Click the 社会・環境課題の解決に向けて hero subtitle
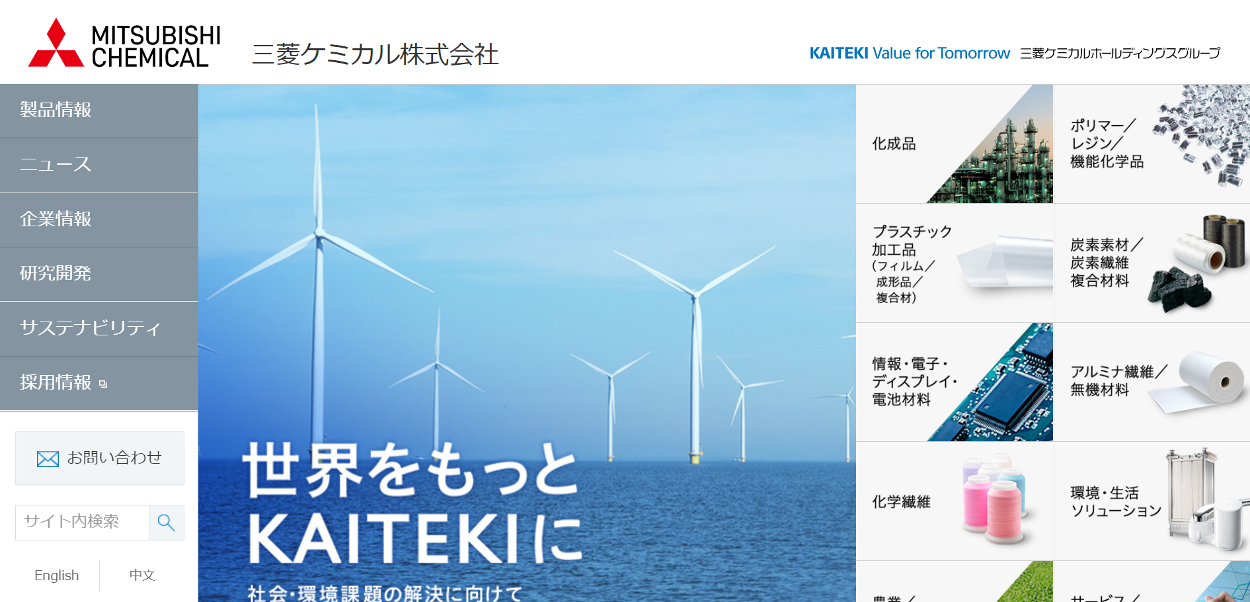Screen dimensions: 1250x602 tap(385, 593)
